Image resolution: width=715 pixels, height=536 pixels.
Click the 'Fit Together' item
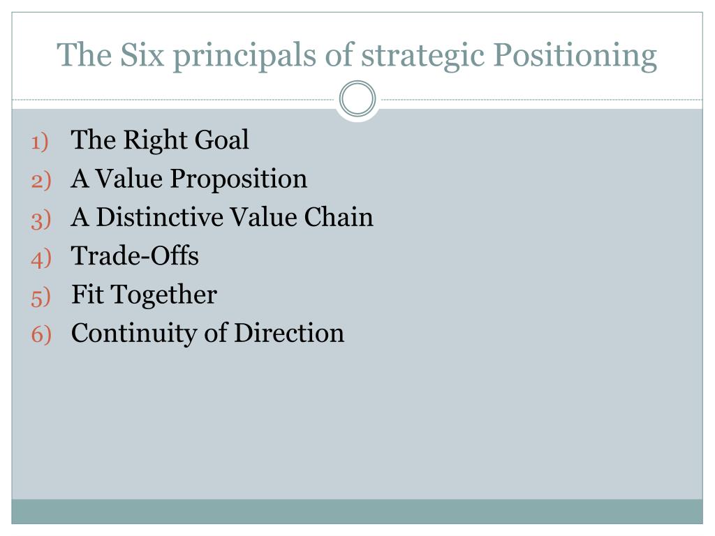(x=144, y=295)
